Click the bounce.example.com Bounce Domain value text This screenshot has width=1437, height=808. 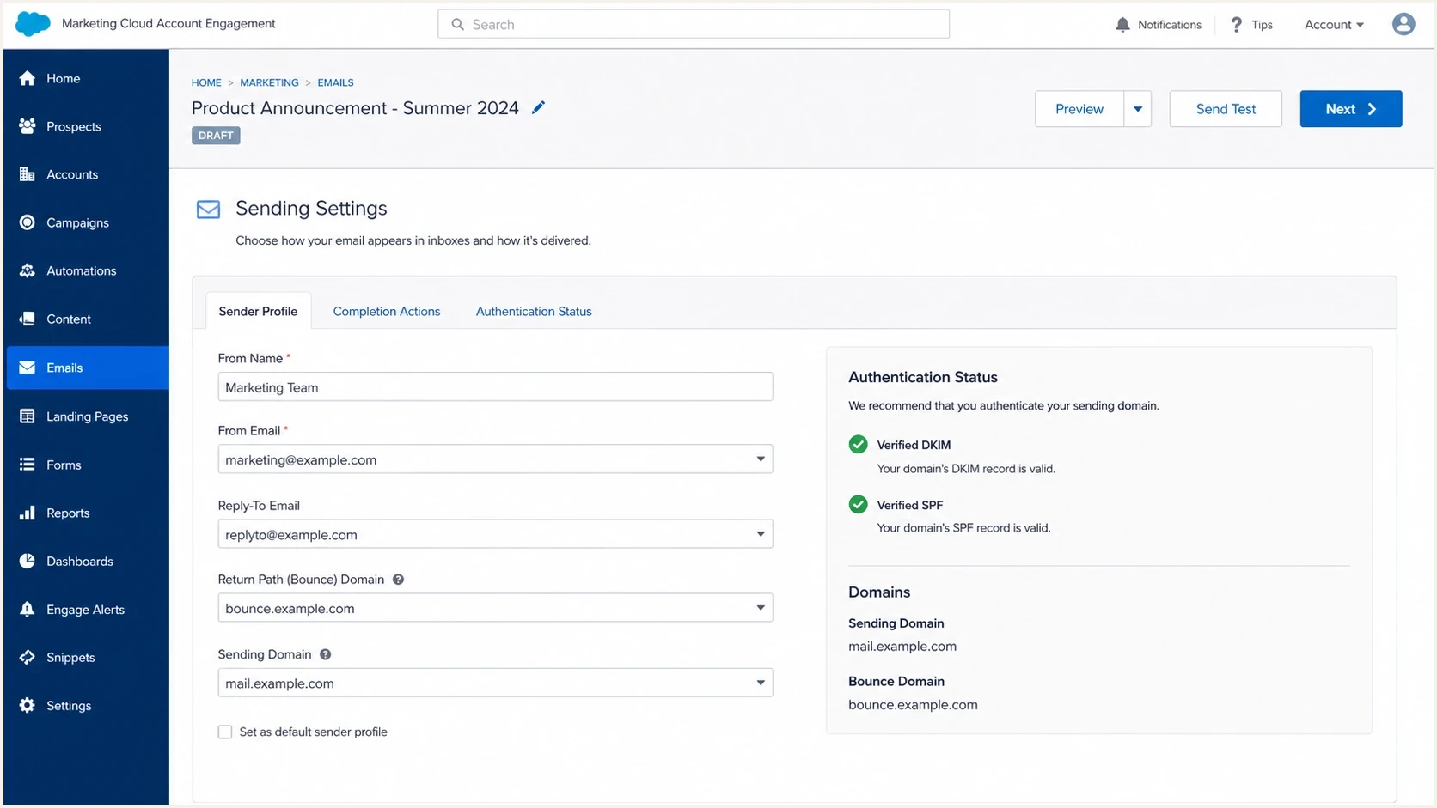pos(913,705)
